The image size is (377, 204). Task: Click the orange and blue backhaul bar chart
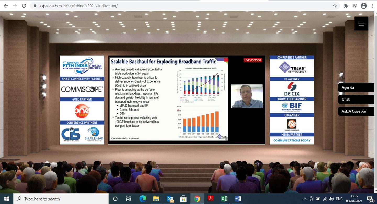pyautogui.click(x=198, y=122)
